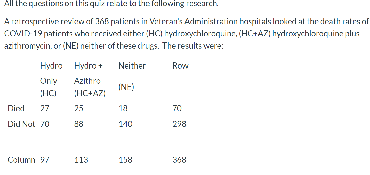Click the NE column total 158
The width and height of the screenshot is (370, 175).
tap(126, 160)
